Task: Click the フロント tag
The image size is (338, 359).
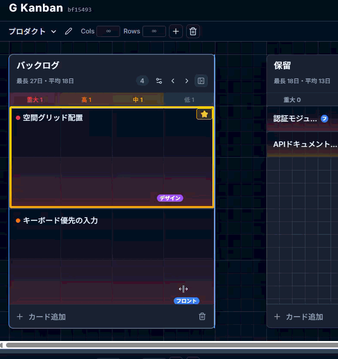Action: pyautogui.click(x=187, y=301)
